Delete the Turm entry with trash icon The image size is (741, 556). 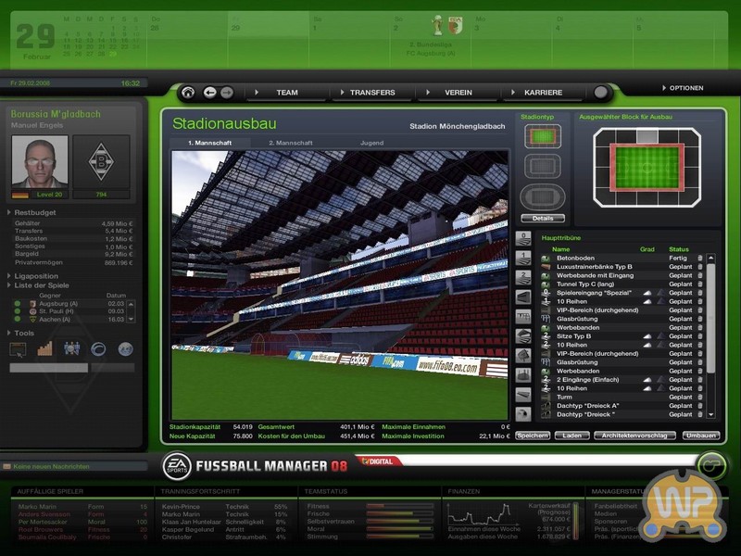tap(700, 398)
